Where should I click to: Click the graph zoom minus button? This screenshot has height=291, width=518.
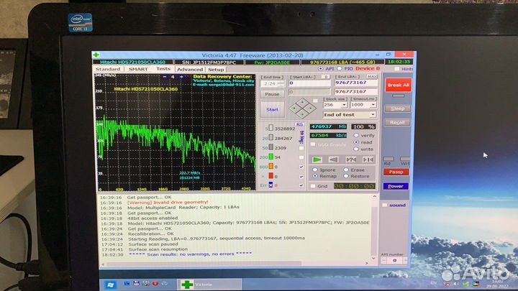point(165,77)
